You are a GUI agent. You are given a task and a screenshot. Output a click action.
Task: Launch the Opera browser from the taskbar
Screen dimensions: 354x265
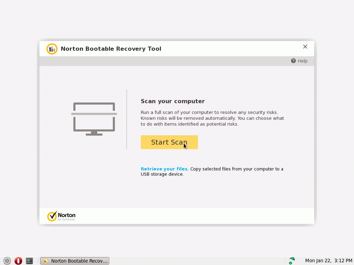(x=18, y=261)
